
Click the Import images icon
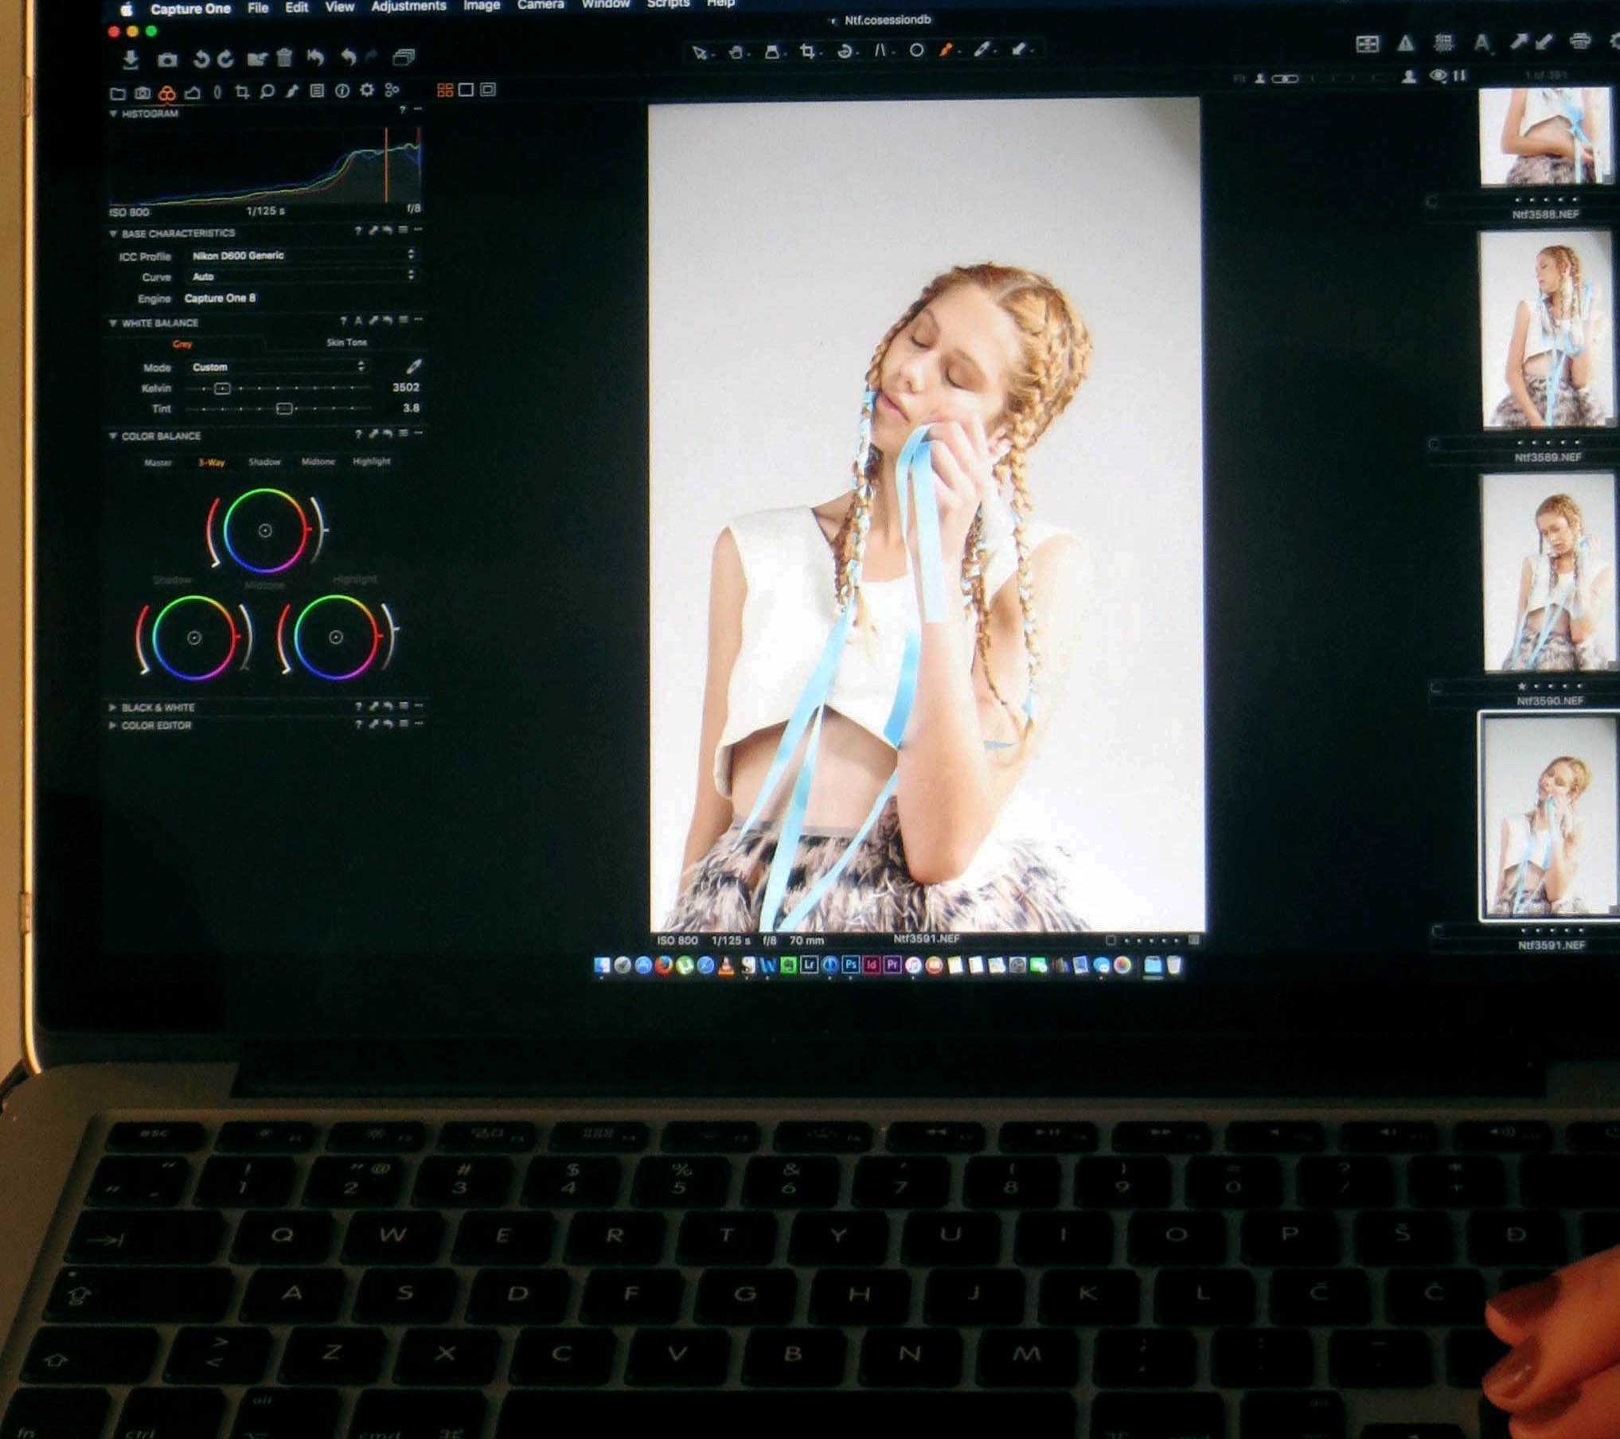(131, 59)
